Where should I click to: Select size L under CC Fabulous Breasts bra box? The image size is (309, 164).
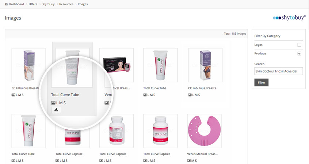tap(193, 95)
